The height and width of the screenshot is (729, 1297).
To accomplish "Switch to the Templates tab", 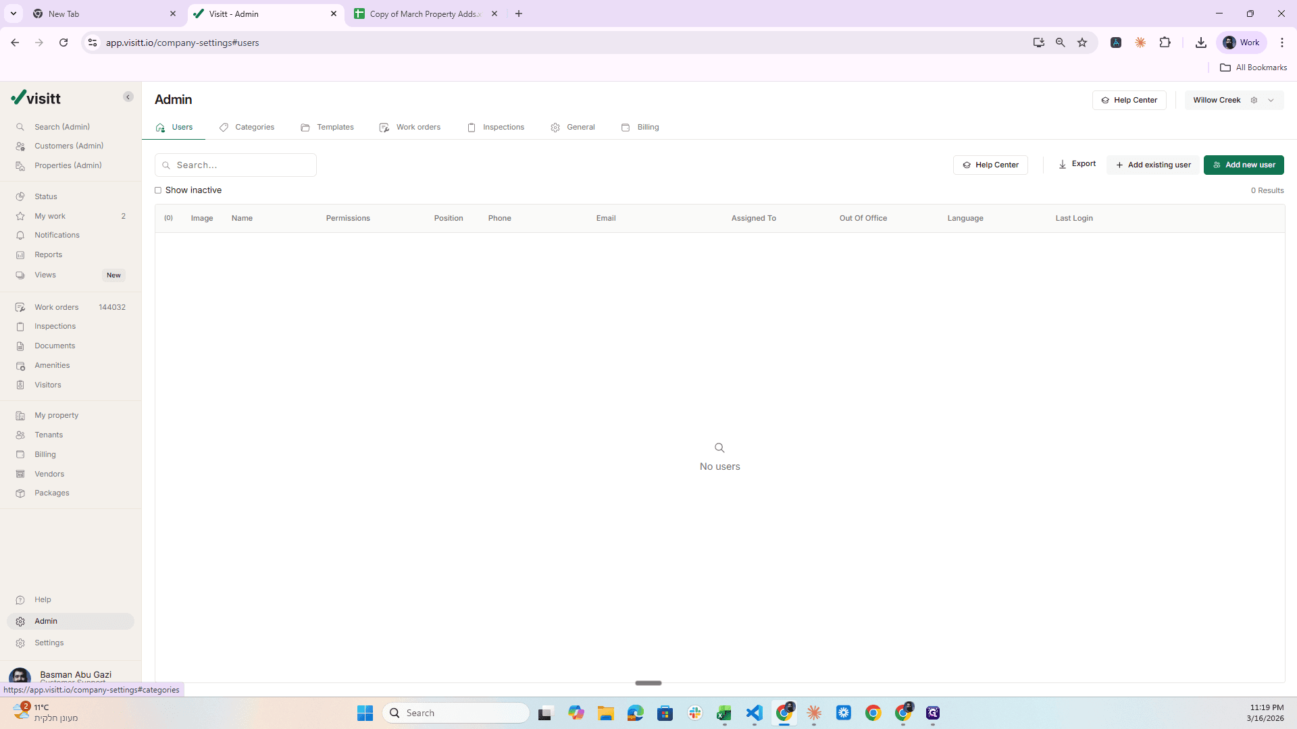I will [x=327, y=127].
